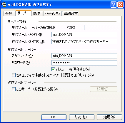This screenshot has height=123, width=125.
Task: Select the サーバー tab
Action: click(x=24, y=13)
